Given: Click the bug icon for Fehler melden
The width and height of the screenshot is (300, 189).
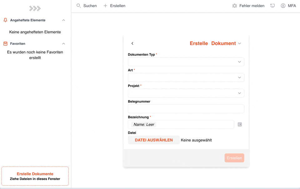Looking at the screenshot, I should [235, 6].
